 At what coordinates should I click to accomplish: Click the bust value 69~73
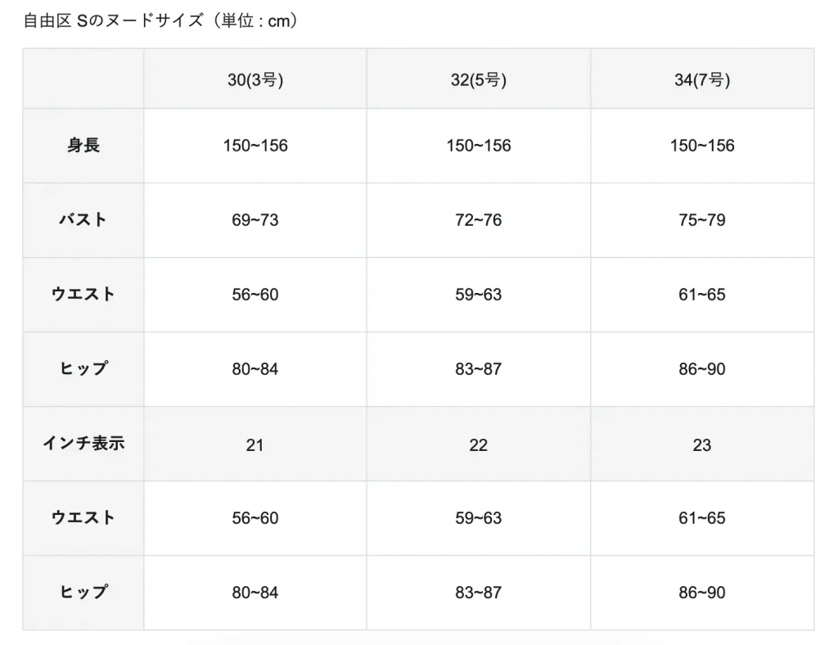(x=255, y=220)
